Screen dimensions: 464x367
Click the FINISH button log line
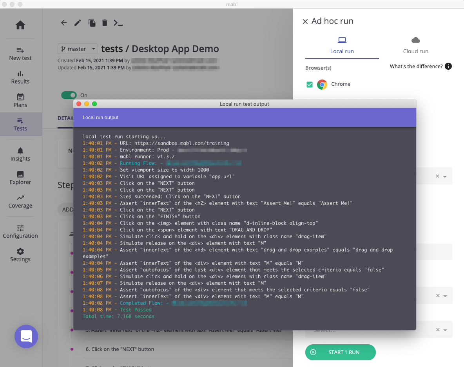coord(141,217)
